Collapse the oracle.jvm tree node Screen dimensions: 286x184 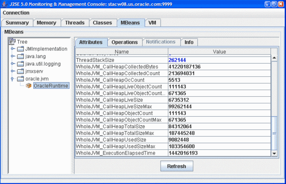point(13,79)
